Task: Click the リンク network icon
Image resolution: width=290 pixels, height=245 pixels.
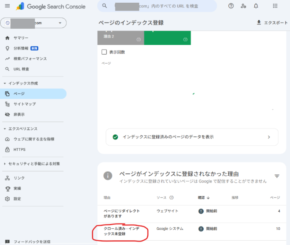Action: 7,178
